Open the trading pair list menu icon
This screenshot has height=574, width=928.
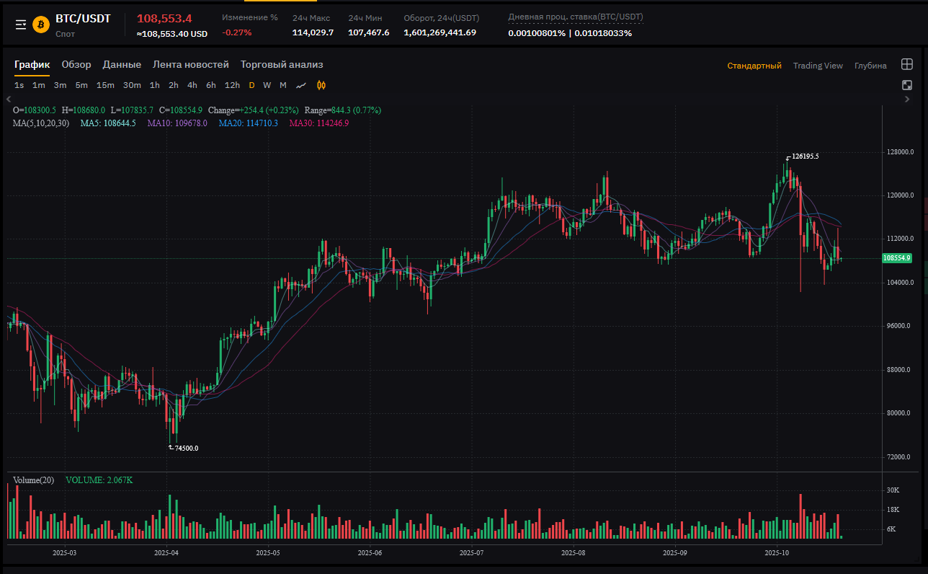pos(21,25)
